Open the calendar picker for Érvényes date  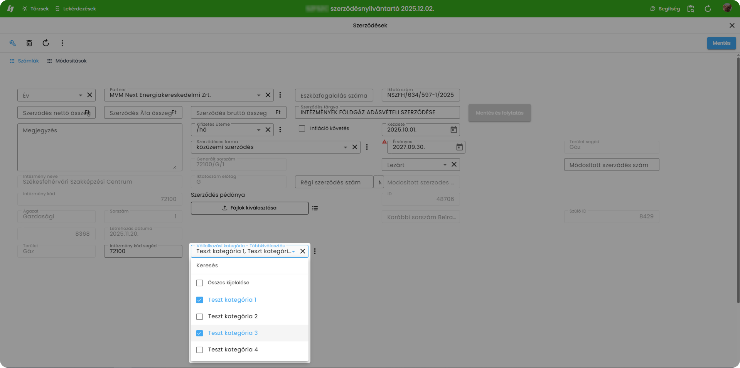459,147
